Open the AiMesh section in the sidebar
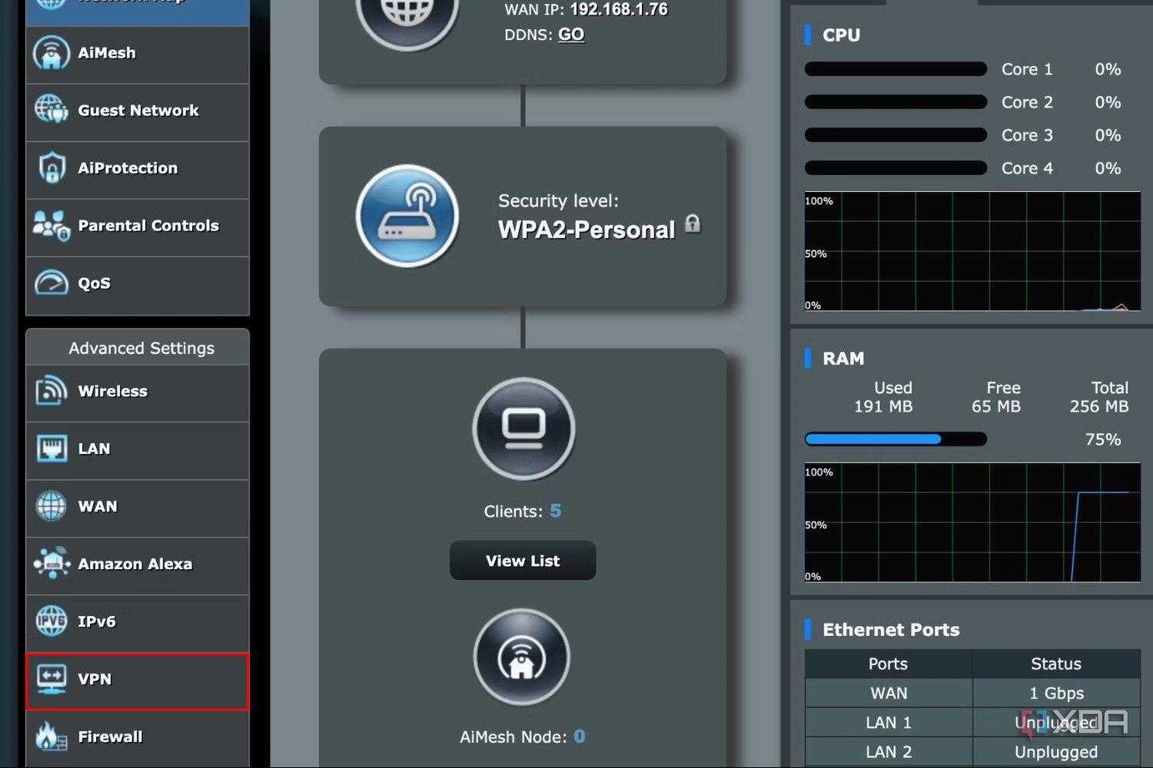The width and height of the screenshot is (1153, 768). 51,52
